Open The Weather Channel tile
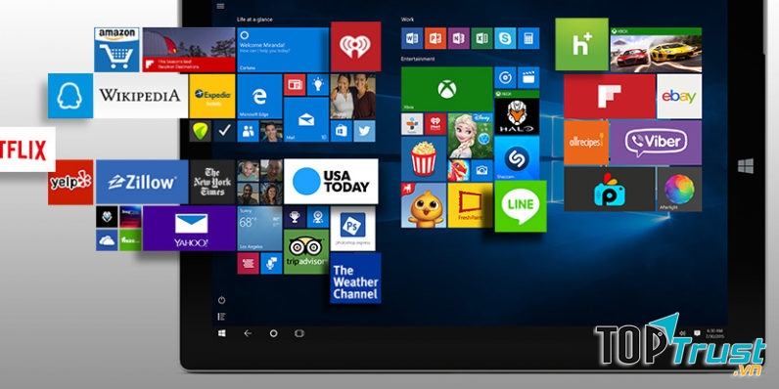The width and height of the screenshot is (779, 389). coord(355,278)
